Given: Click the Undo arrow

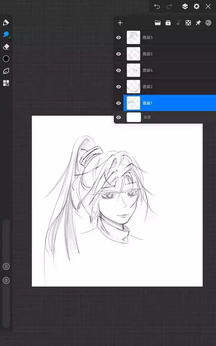Looking at the screenshot, I should pos(157,6).
